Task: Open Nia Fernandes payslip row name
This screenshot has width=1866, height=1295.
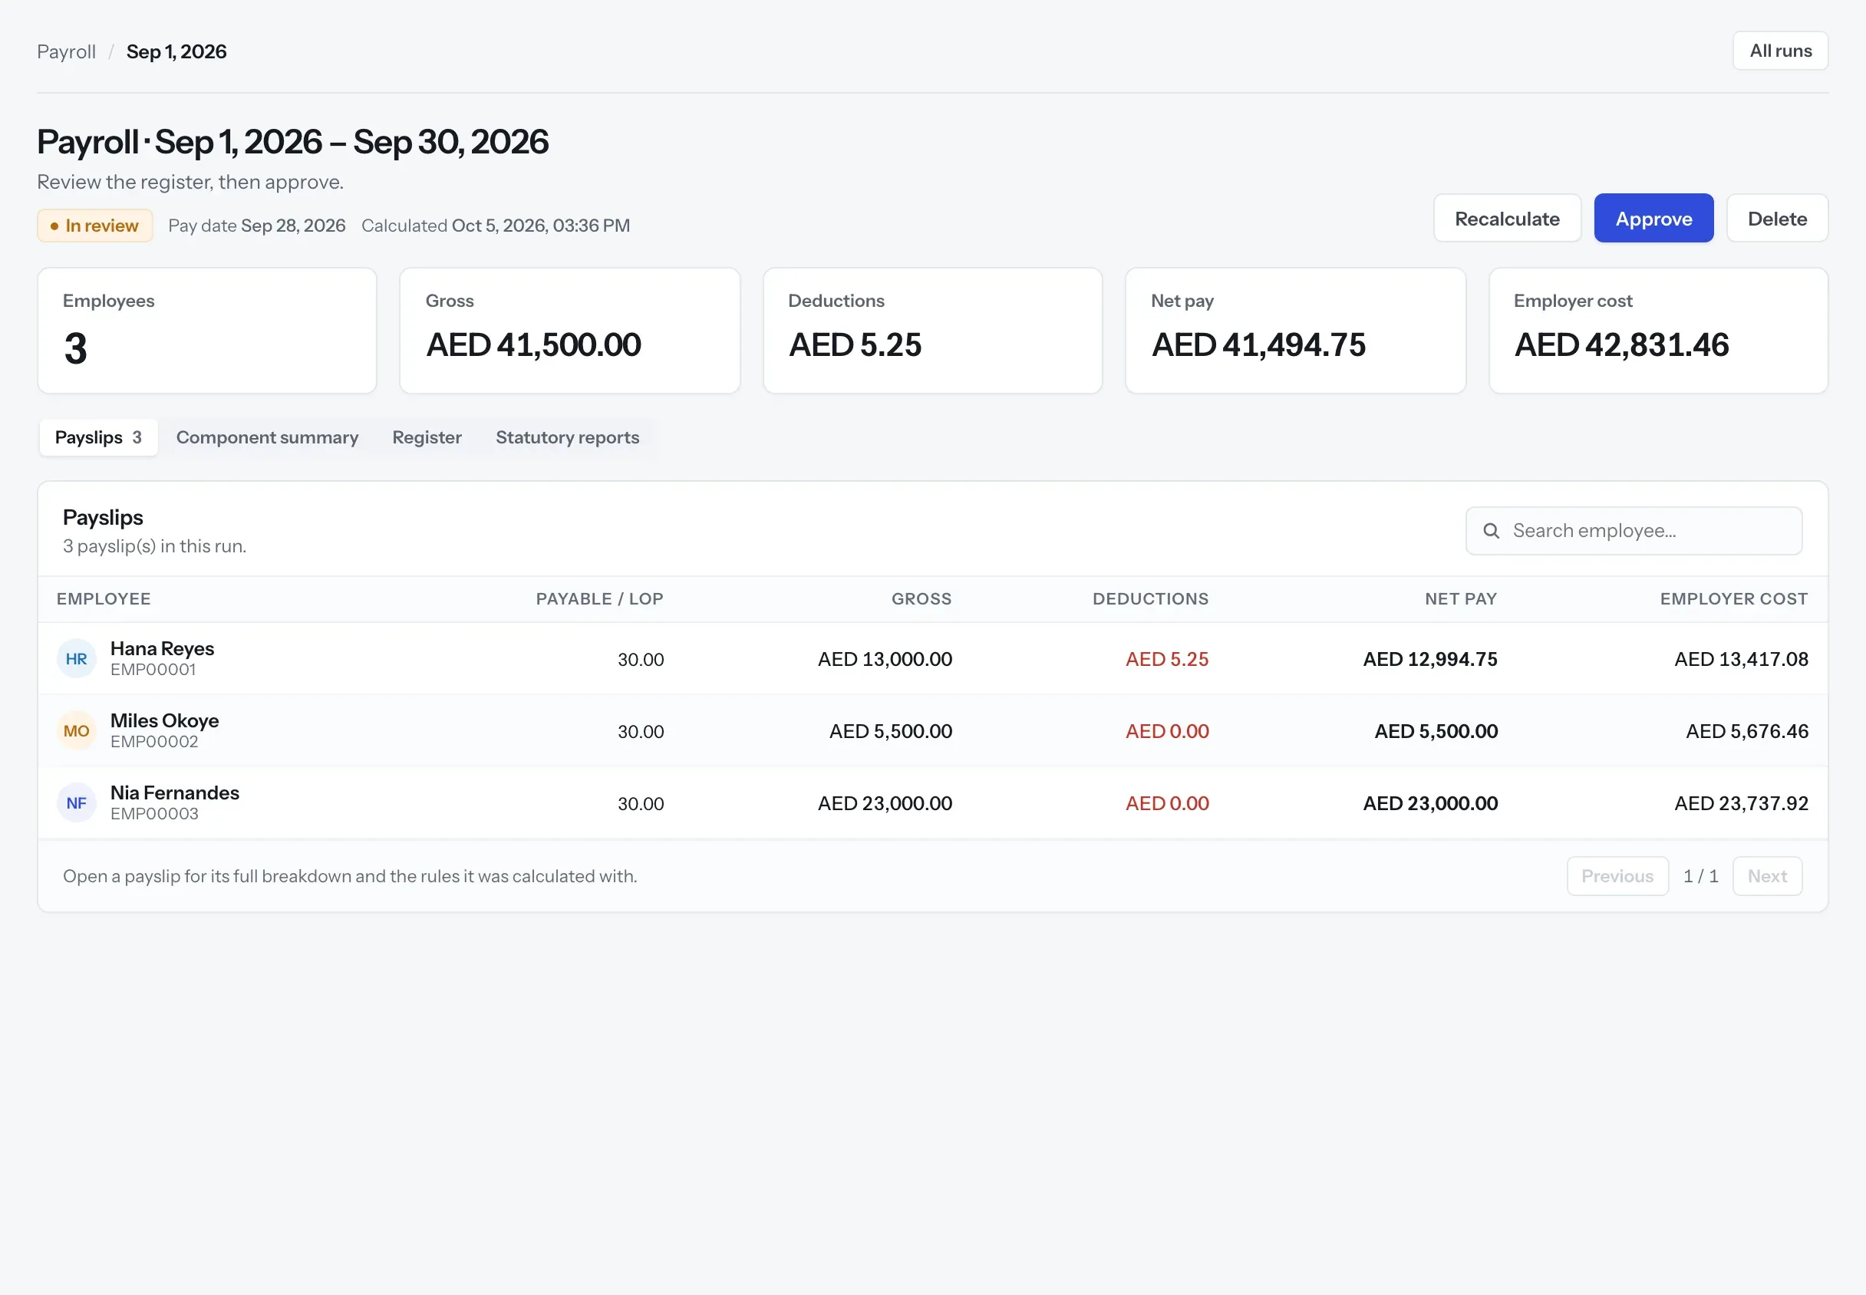Action: click(174, 792)
